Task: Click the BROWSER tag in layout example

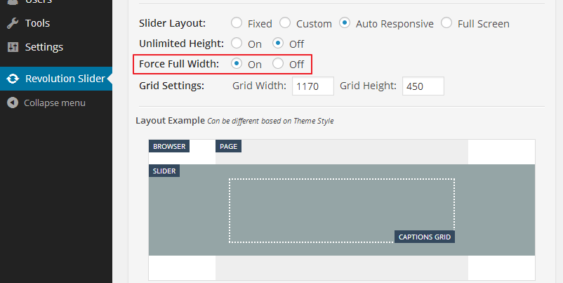Action: (x=169, y=147)
